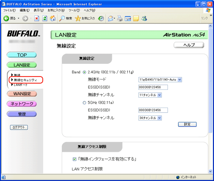Click the 無線アクセス制限 section header

92,147
